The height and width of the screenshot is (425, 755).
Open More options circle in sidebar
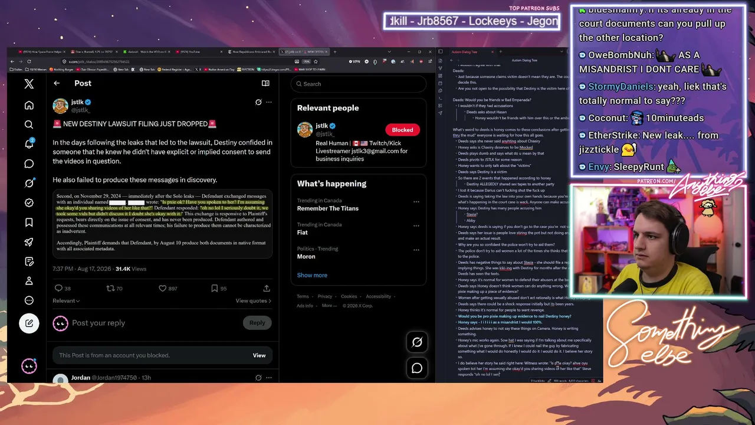click(x=29, y=300)
